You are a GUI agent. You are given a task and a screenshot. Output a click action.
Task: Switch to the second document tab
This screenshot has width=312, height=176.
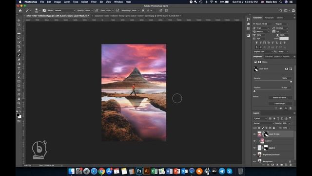point(137,16)
